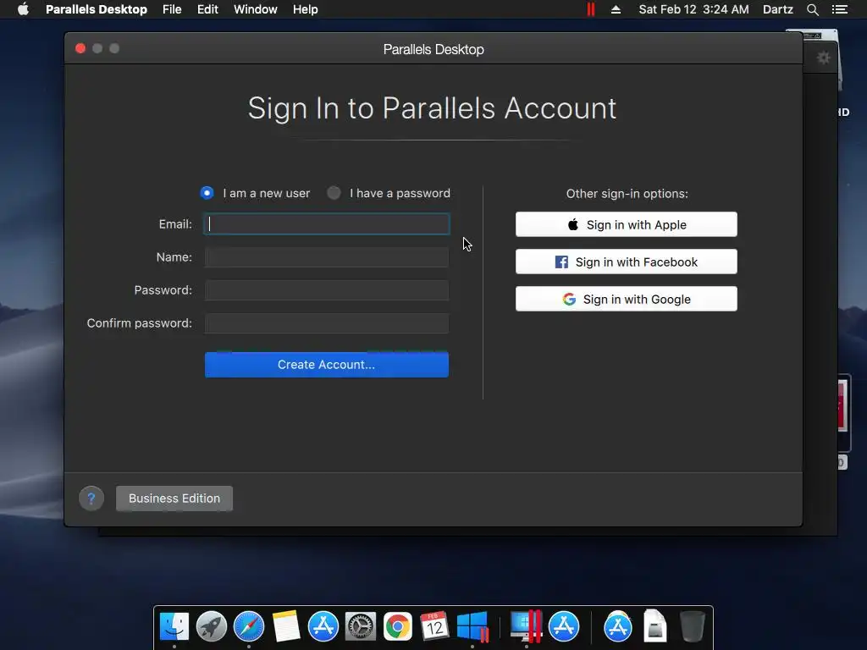Viewport: 867px width, 650px height.
Task: Open Notification Center list icon
Action: tap(839, 9)
